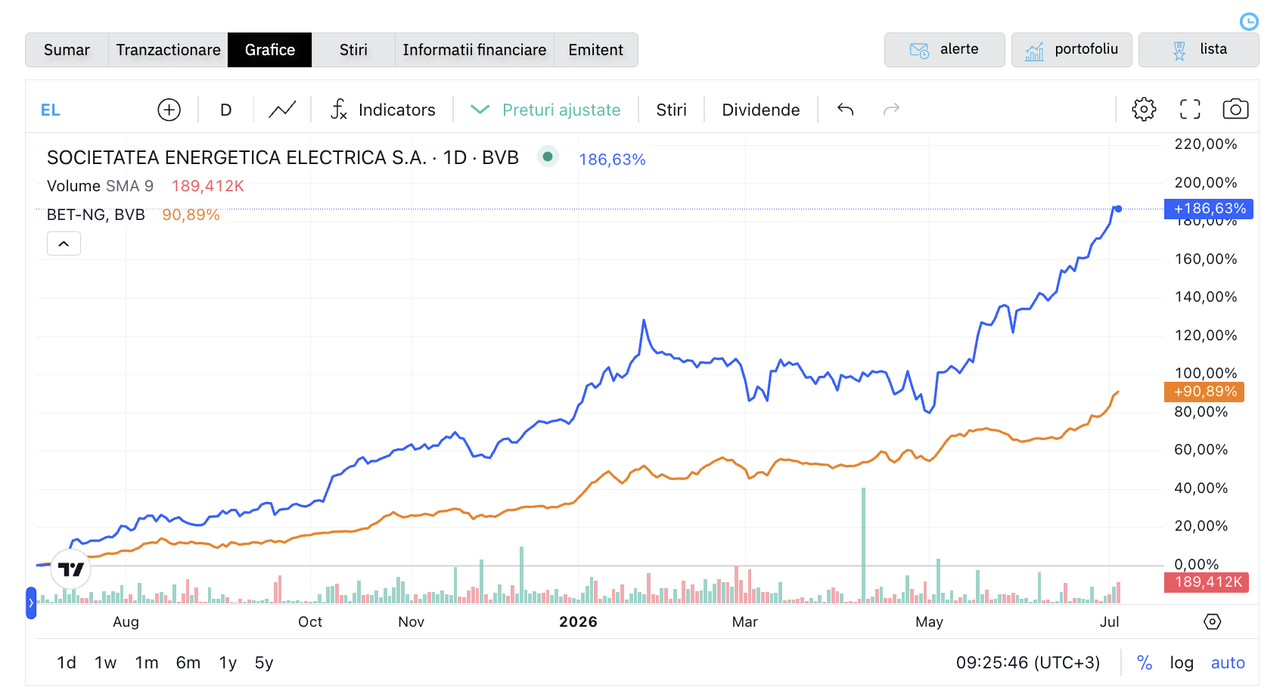Screen dimensions: 1286x688
Task: Toggle percent scale mode
Action: pyautogui.click(x=1145, y=663)
